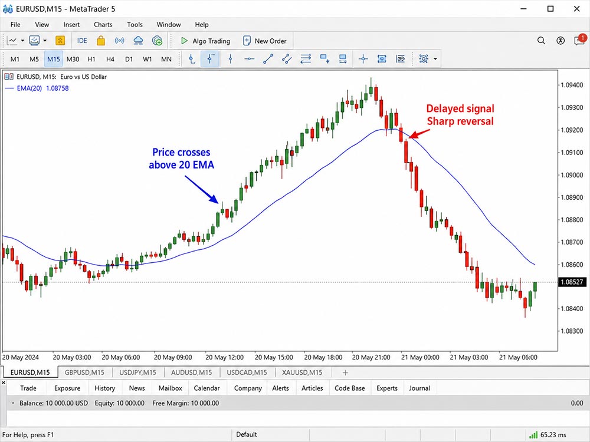590x442 pixels.
Task: Add a new chart with plus tab
Action: (345, 372)
